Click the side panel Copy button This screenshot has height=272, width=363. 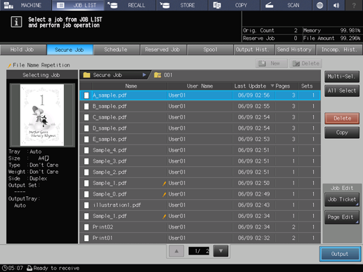click(x=342, y=132)
